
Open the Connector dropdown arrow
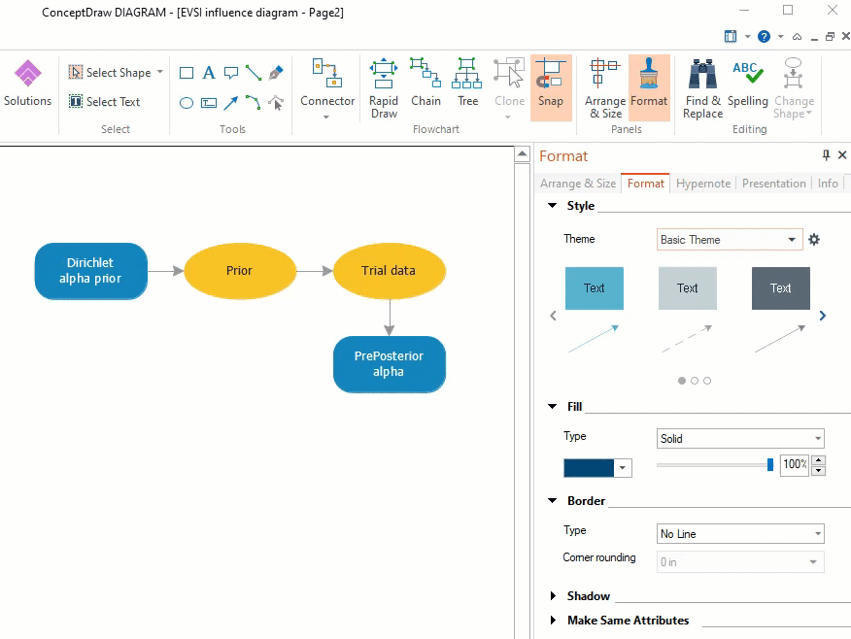click(x=326, y=117)
